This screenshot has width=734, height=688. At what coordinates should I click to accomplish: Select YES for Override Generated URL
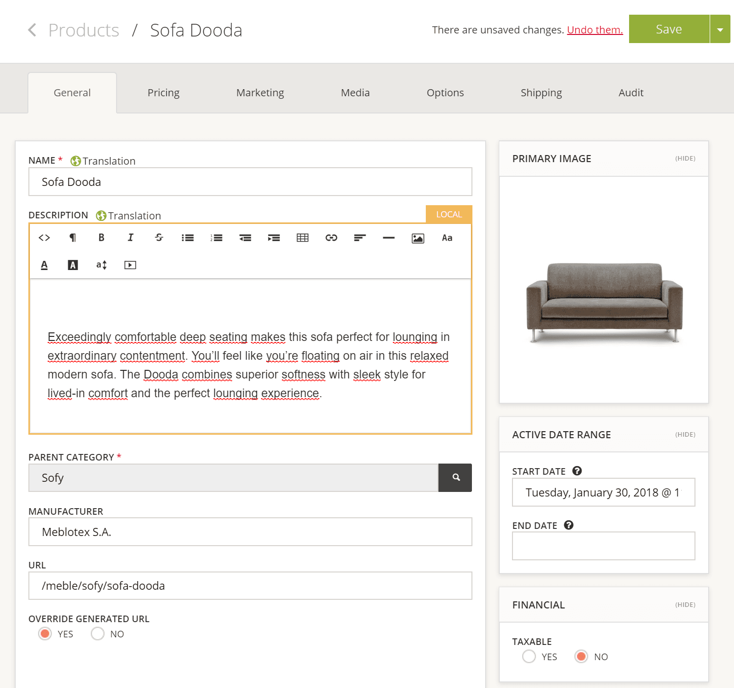(x=45, y=634)
